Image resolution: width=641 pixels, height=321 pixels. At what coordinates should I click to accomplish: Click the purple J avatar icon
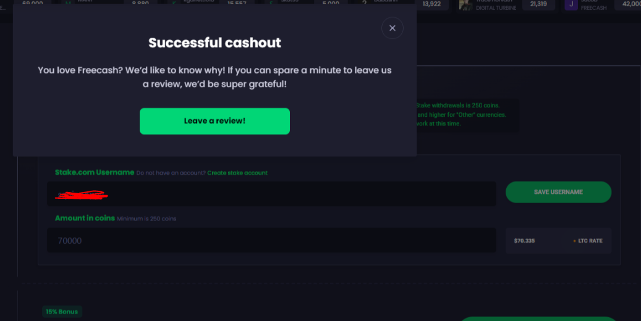(571, 5)
